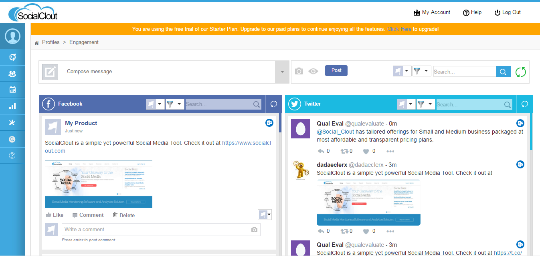Screen dimensions: 540x256
Task: Click the green refresh all streams icon
Action: tap(520, 72)
